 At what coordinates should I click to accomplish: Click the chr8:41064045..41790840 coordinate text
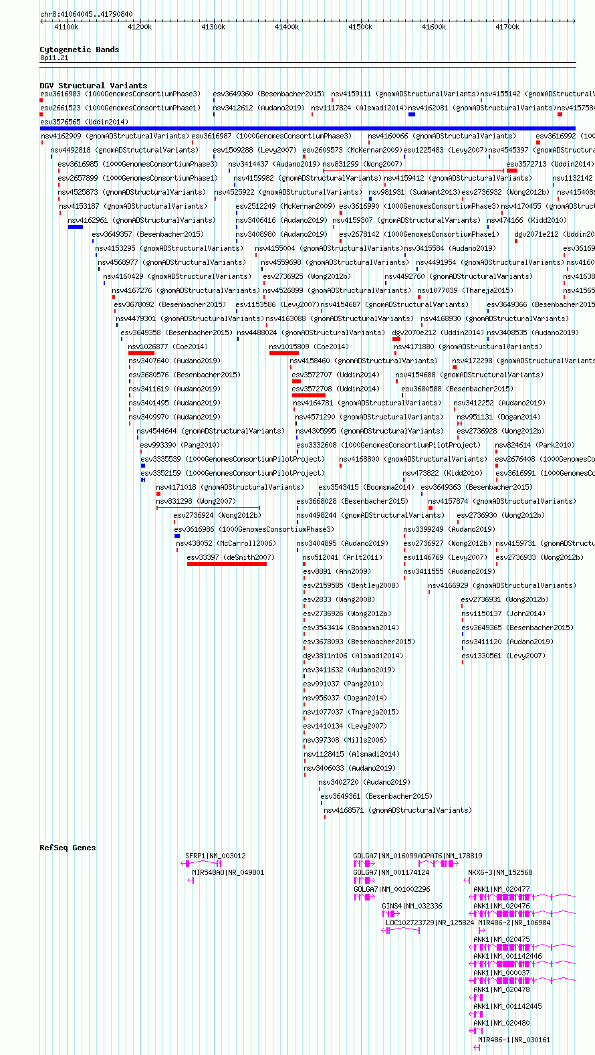[x=86, y=14]
